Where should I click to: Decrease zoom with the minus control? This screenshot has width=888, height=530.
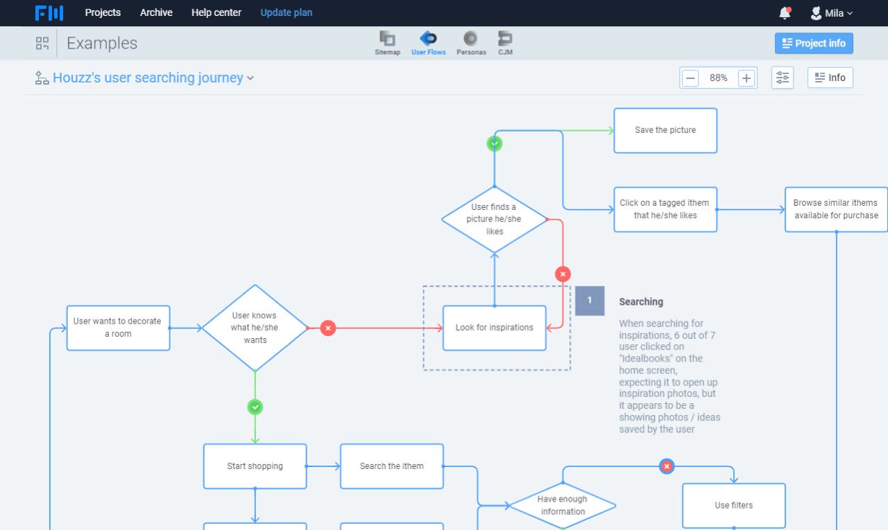(x=690, y=78)
